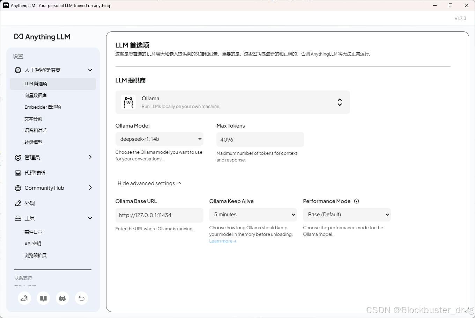Open the Performance Mode dropdown
Image resolution: width=475 pixels, height=318 pixels.
pyautogui.click(x=347, y=215)
